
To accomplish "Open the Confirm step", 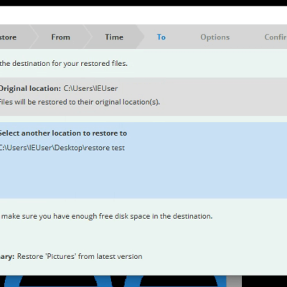I will coord(276,37).
